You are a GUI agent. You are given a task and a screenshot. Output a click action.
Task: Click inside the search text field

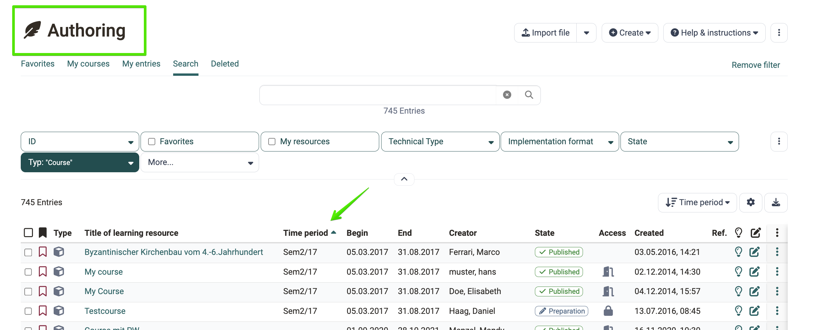pyautogui.click(x=378, y=95)
